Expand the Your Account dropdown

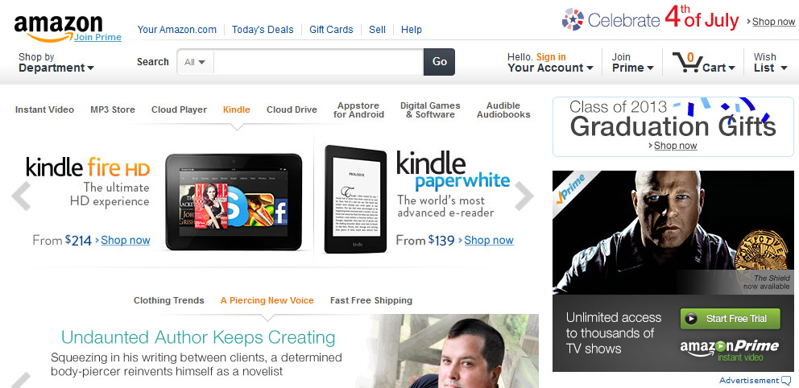pos(550,63)
